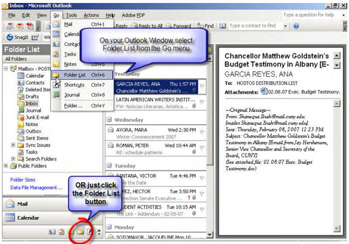The width and height of the screenshot is (349, 244).
Task: Click the Contacts icon in bottom bar
Action: 52,232
